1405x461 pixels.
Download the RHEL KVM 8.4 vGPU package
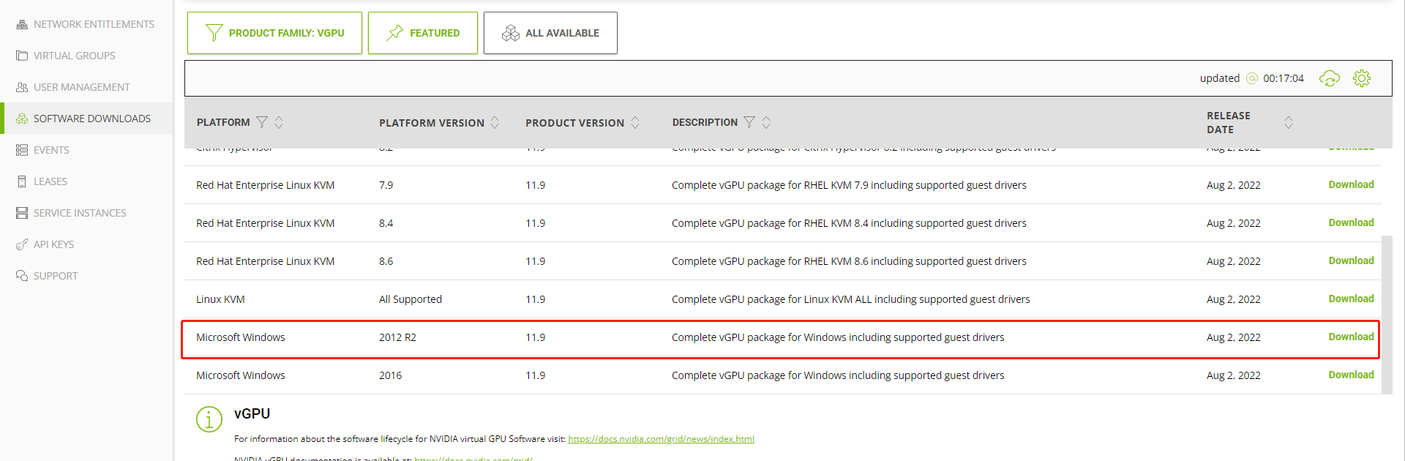pyautogui.click(x=1351, y=222)
